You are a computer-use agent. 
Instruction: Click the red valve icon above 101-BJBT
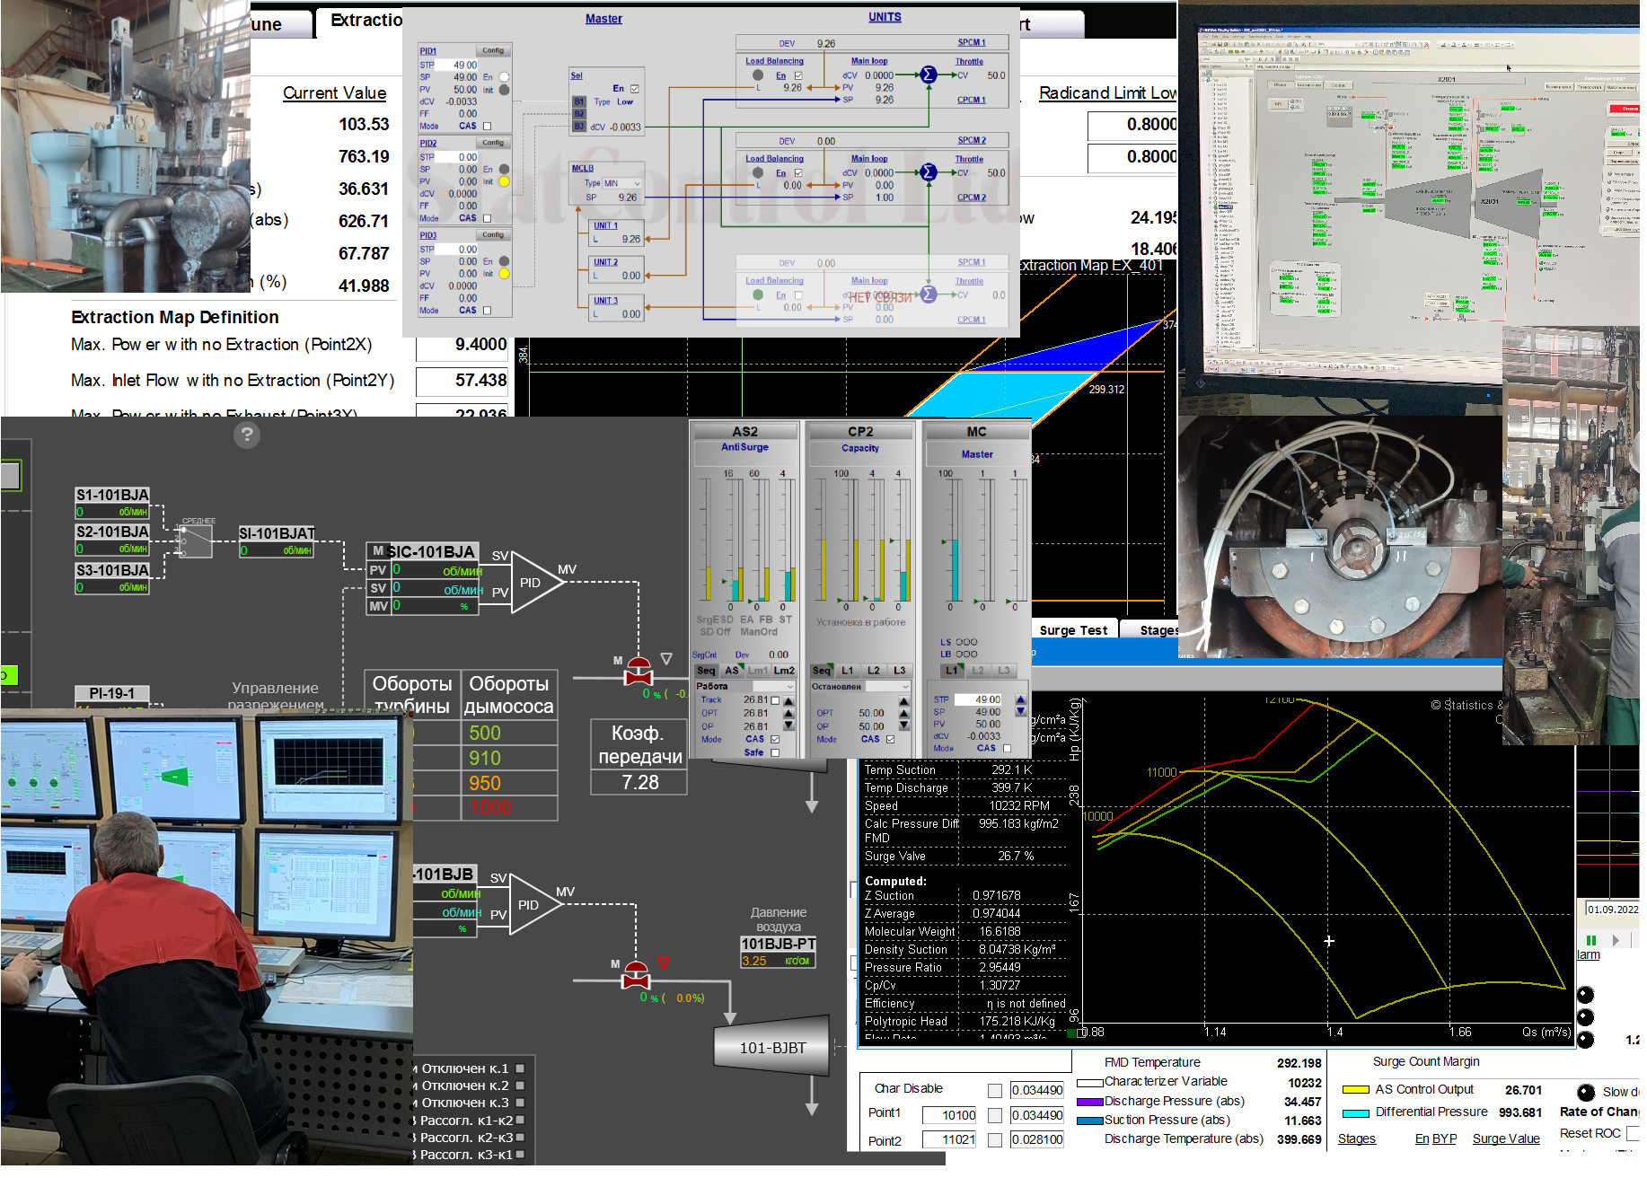(x=636, y=976)
